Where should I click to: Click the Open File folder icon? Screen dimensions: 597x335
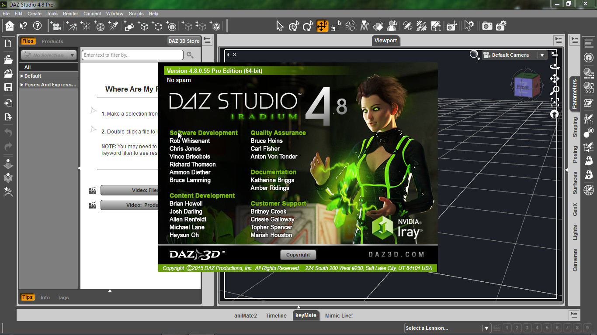pyautogui.click(x=8, y=59)
